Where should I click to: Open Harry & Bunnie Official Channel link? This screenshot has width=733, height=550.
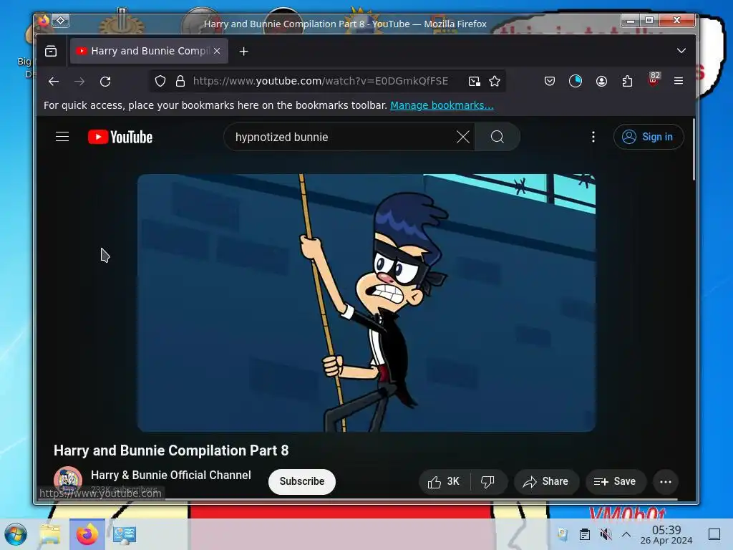pyautogui.click(x=171, y=476)
